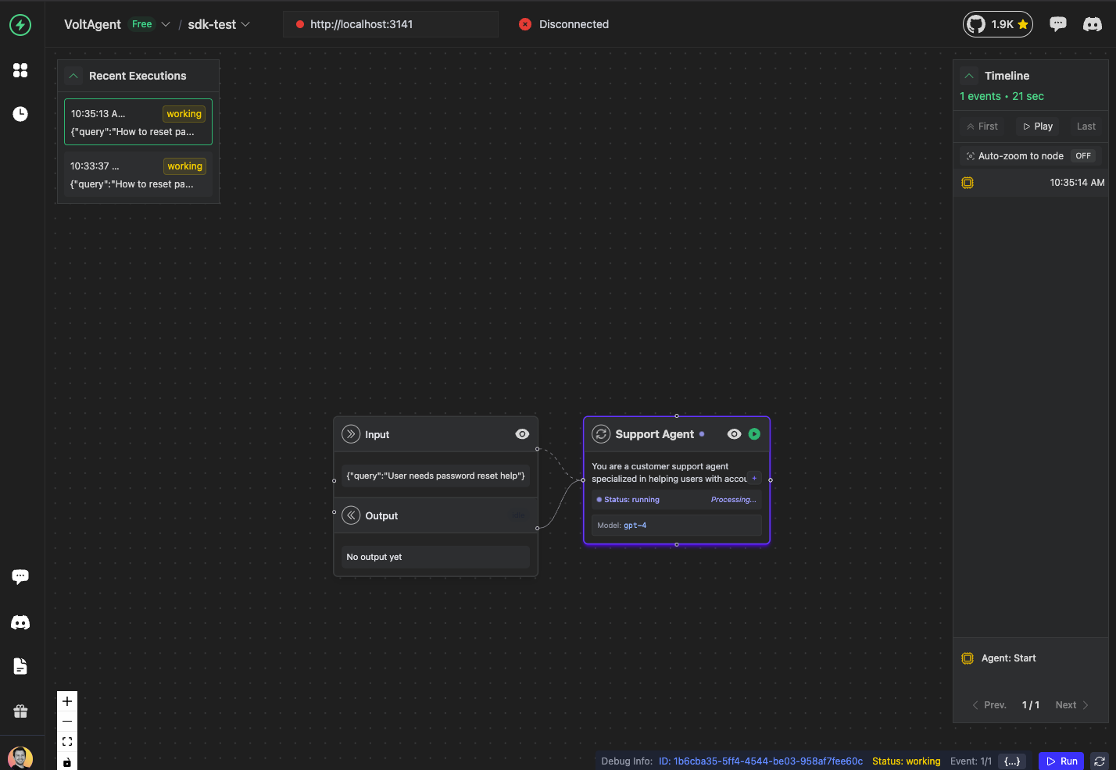Toggle the canvas lock interactivity control
Viewport: 1116px width, 770px height.
click(x=67, y=762)
